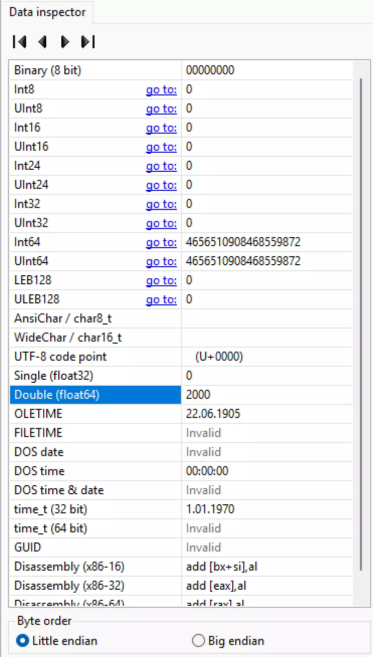Click the 'go to:' link for Int16
Viewport: 373px width, 657px height.
click(161, 128)
